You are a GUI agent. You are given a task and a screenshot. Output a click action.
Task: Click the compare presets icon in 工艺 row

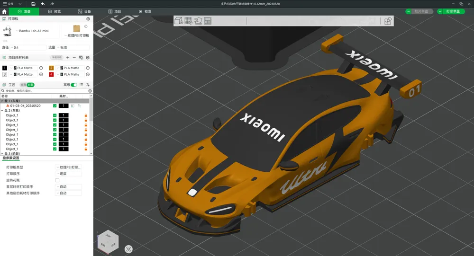(88, 85)
